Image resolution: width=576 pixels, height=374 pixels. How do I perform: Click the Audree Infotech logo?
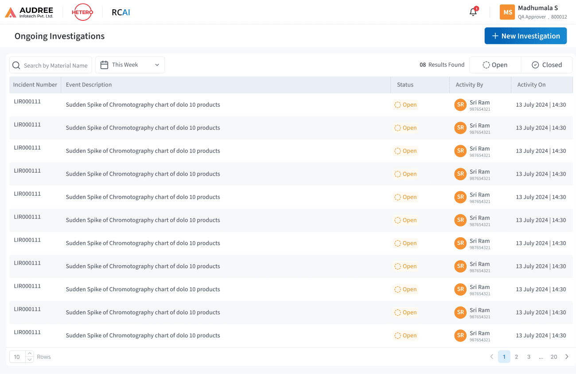click(29, 12)
